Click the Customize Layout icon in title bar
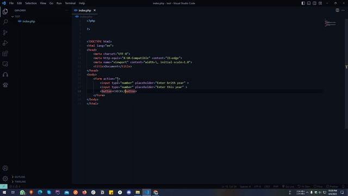This screenshot has width=348, height=196. 320,3
